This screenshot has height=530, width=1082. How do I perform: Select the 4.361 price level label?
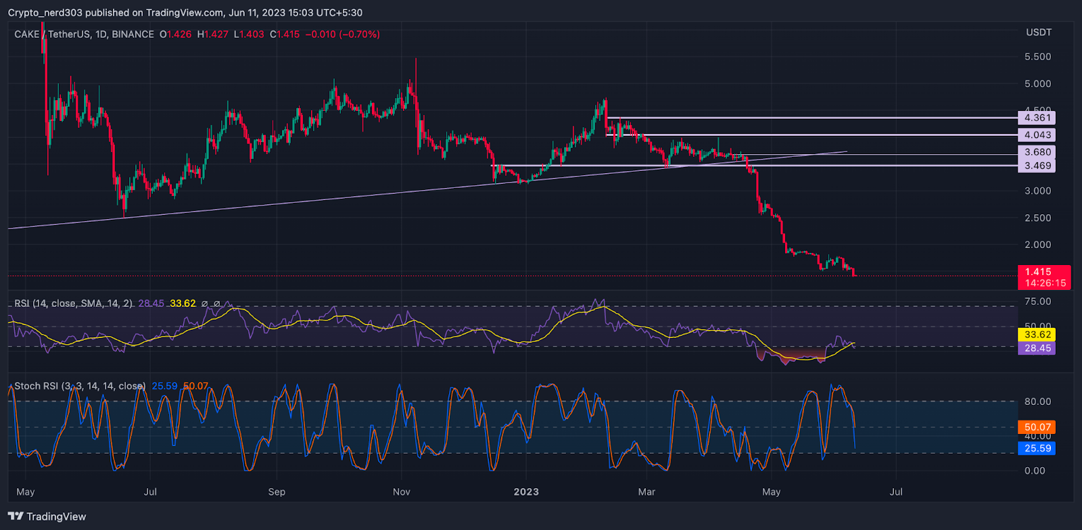(1036, 118)
